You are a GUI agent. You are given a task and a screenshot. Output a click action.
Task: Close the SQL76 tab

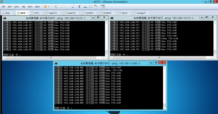coord(131,13)
